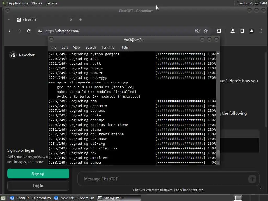Open Chromium three-dot menu
Viewport: 268px width, 201px height.
[261, 31]
